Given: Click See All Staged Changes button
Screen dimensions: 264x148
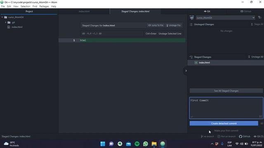Looking at the screenshot, I should click(x=226, y=91).
